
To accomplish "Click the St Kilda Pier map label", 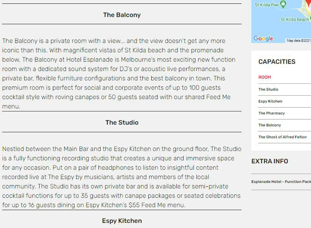I will [266, 5].
